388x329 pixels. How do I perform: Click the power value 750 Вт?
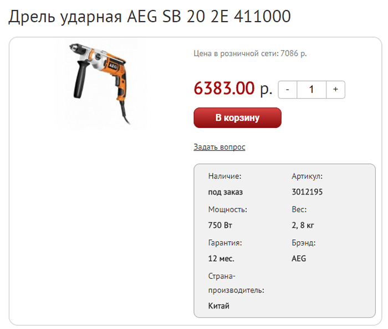[220, 225]
